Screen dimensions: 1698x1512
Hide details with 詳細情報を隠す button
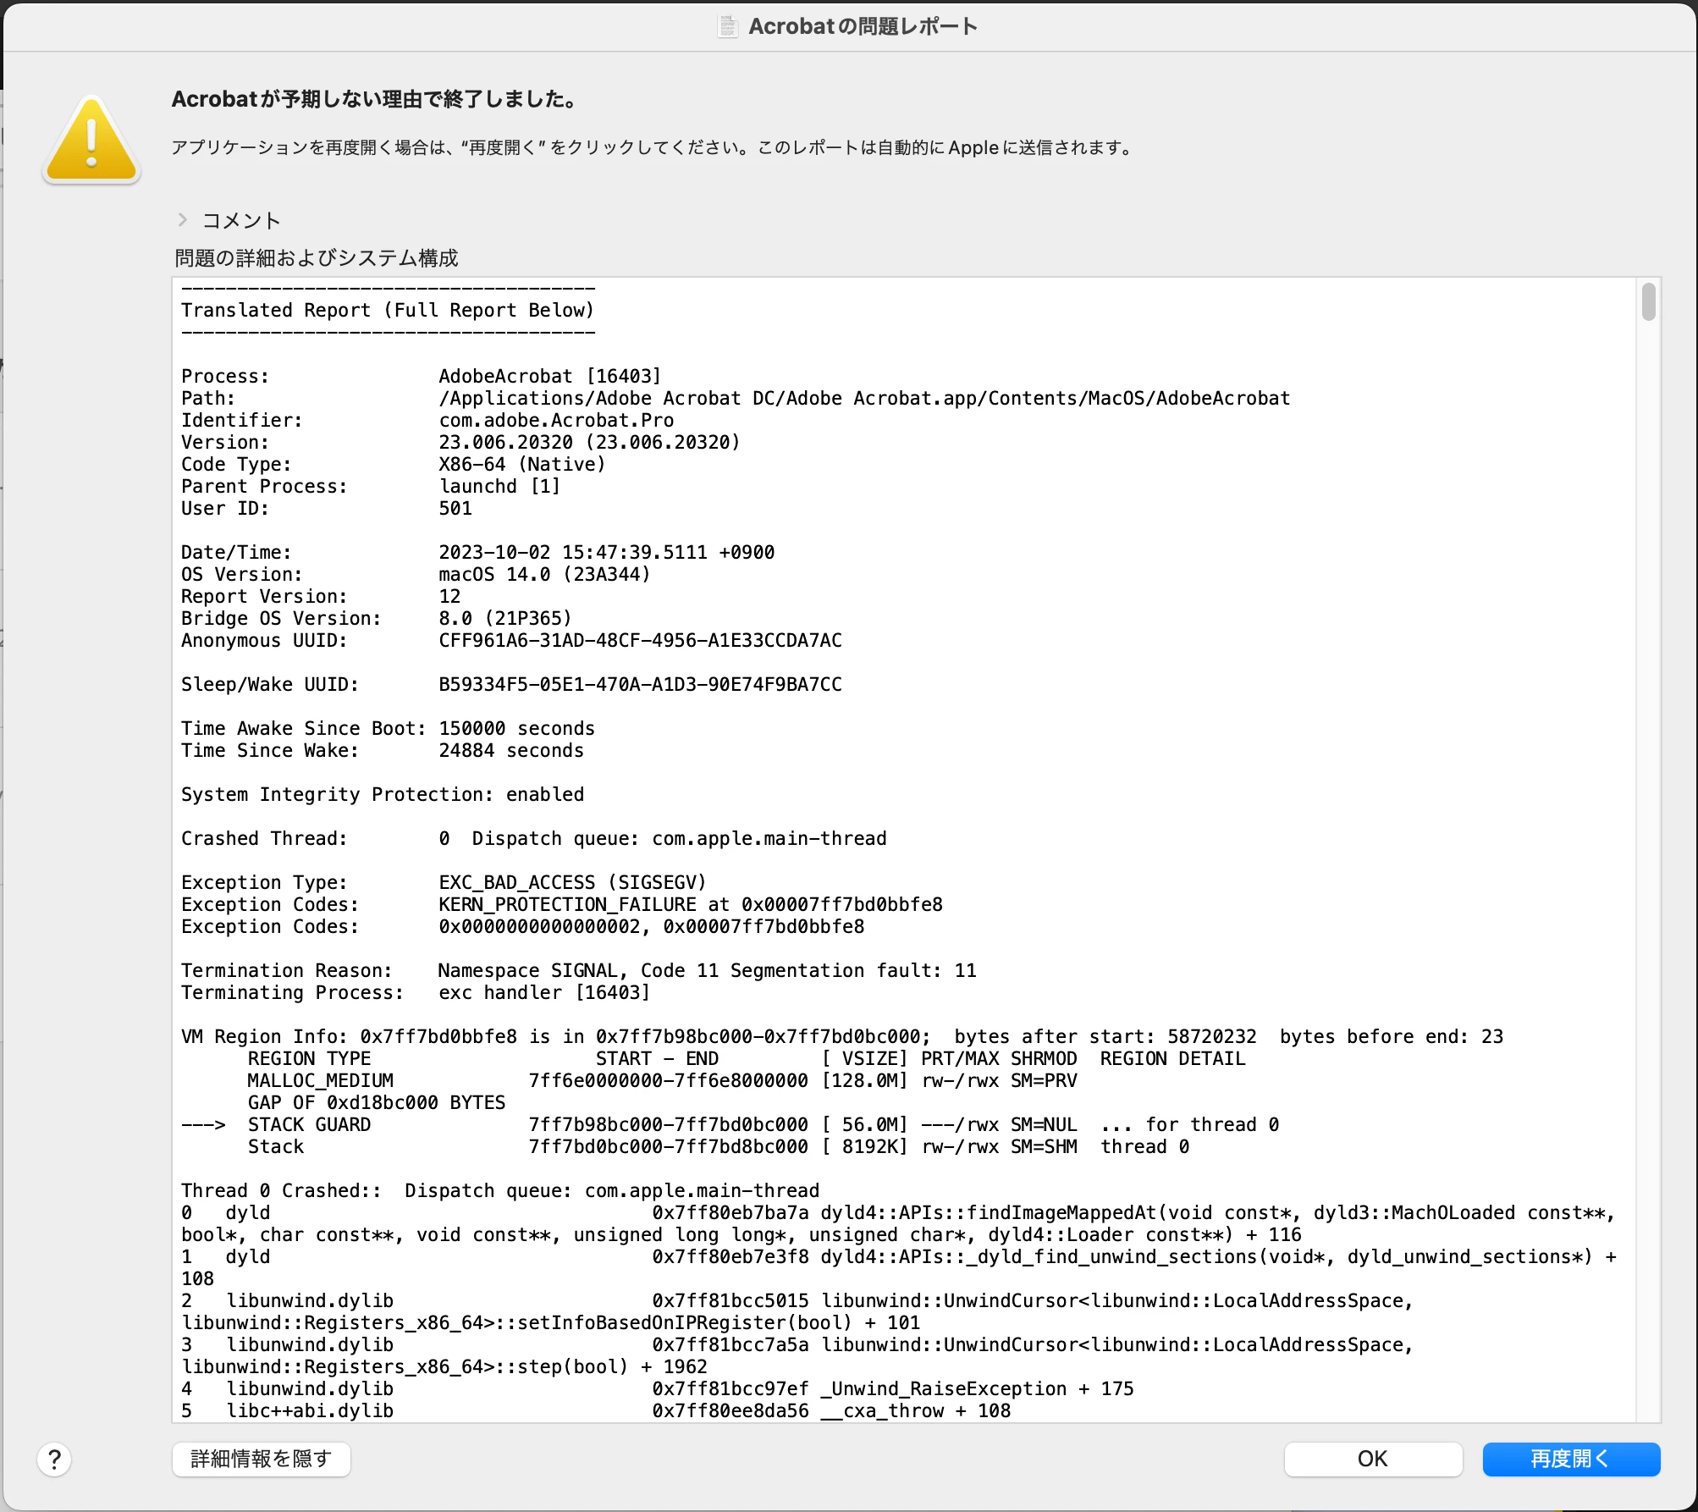[261, 1459]
